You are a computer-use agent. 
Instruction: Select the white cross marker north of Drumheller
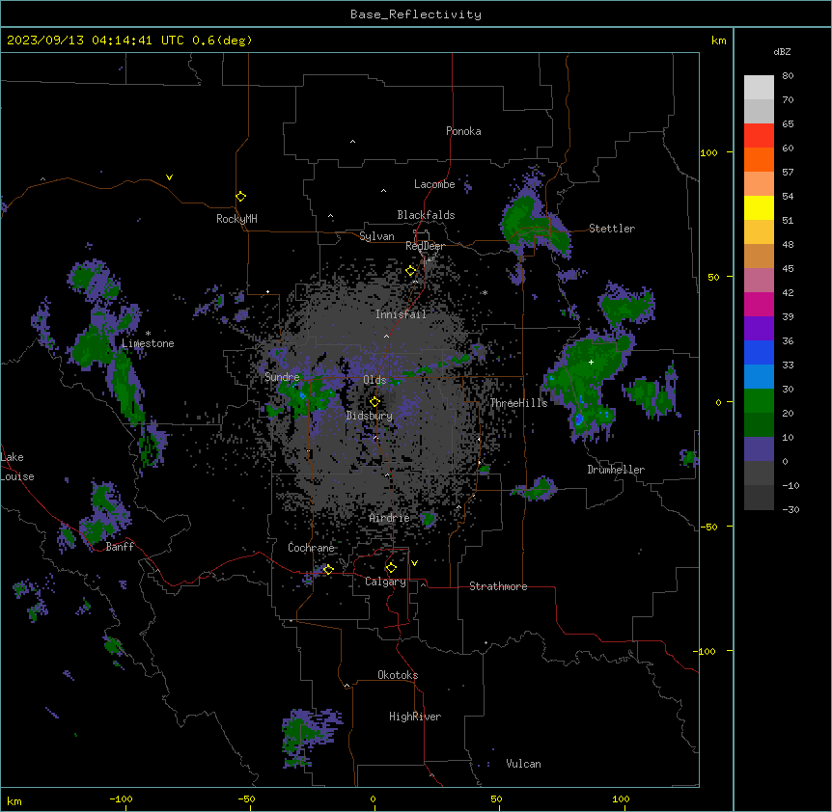point(591,362)
